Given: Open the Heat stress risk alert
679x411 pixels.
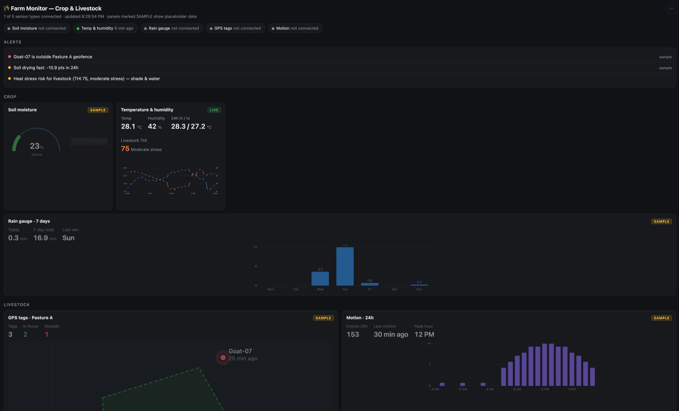Looking at the screenshot, I should [340, 78].
